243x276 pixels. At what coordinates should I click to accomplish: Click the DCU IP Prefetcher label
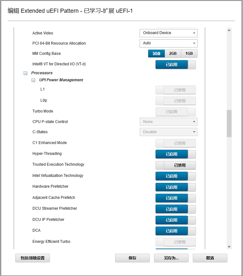48,220
